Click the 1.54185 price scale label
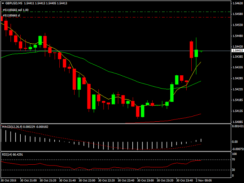This screenshot has width=244, height=183. click(238, 100)
